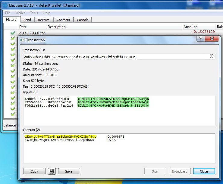Click the 2017-02-14 07:55 history row date
223x184 pixels.
(x=32, y=33)
